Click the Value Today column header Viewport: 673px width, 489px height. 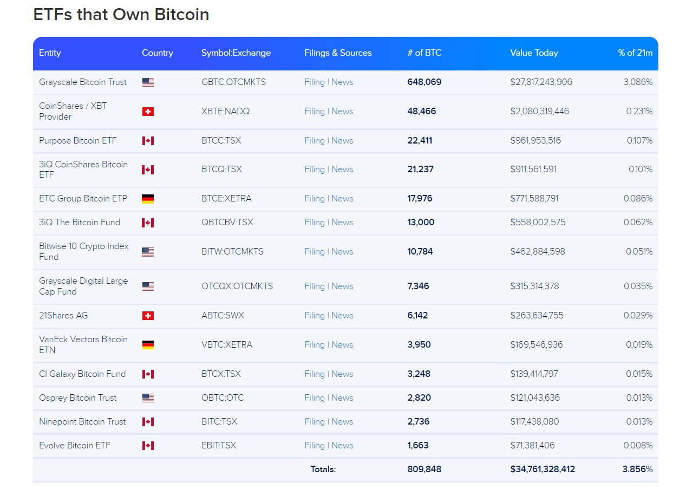click(x=534, y=53)
